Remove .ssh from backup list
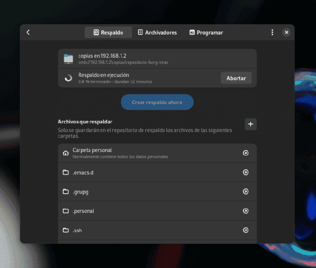 point(245,230)
